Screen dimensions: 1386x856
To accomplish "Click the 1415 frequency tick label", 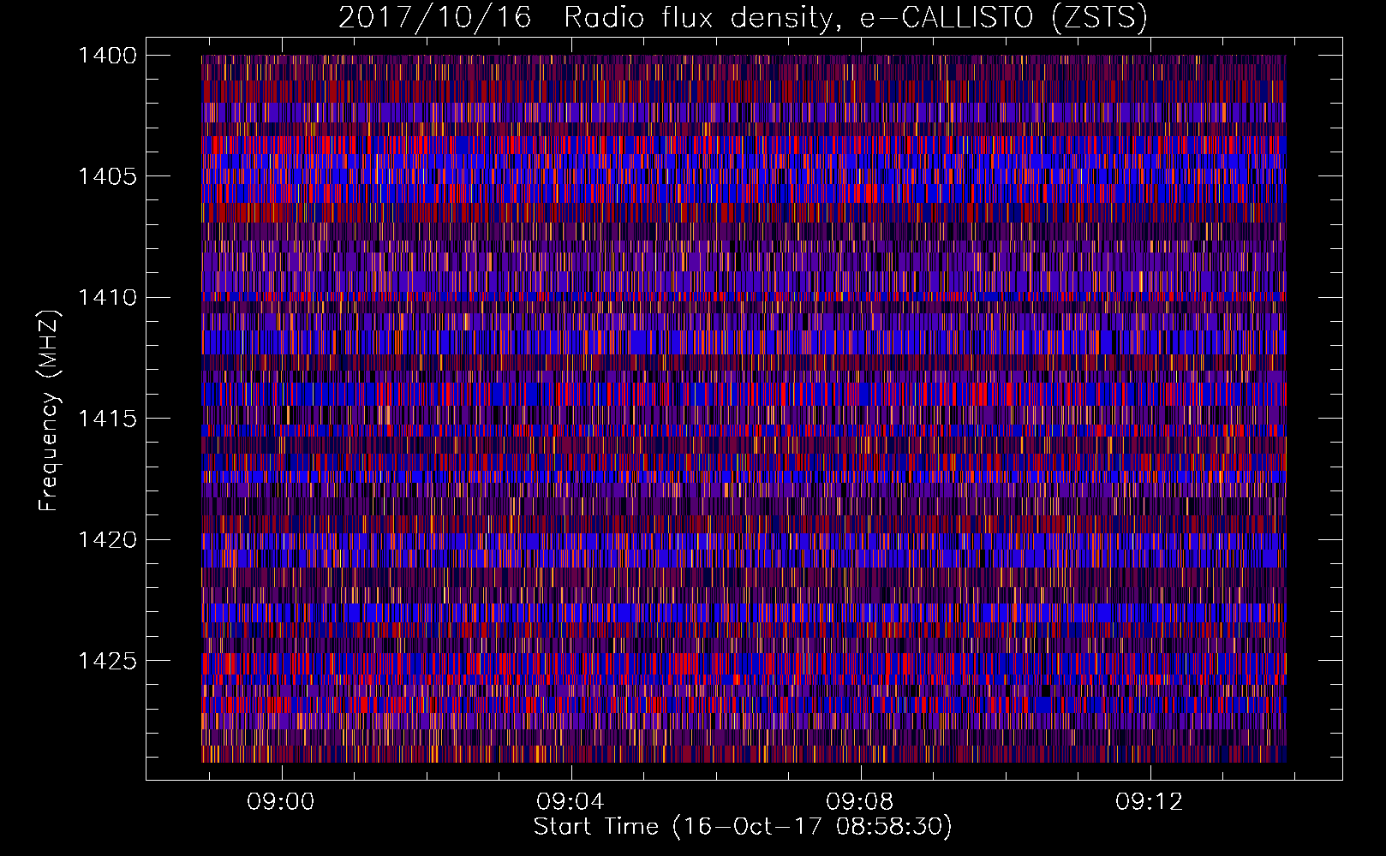I will pyautogui.click(x=107, y=419).
